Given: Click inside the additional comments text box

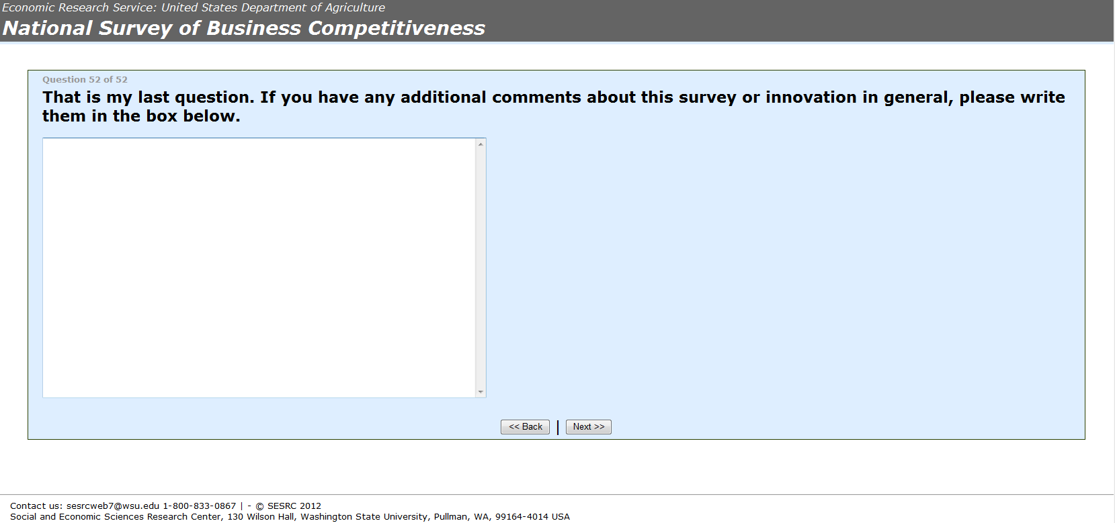Looking at the screenshot, I should point(259,267).
